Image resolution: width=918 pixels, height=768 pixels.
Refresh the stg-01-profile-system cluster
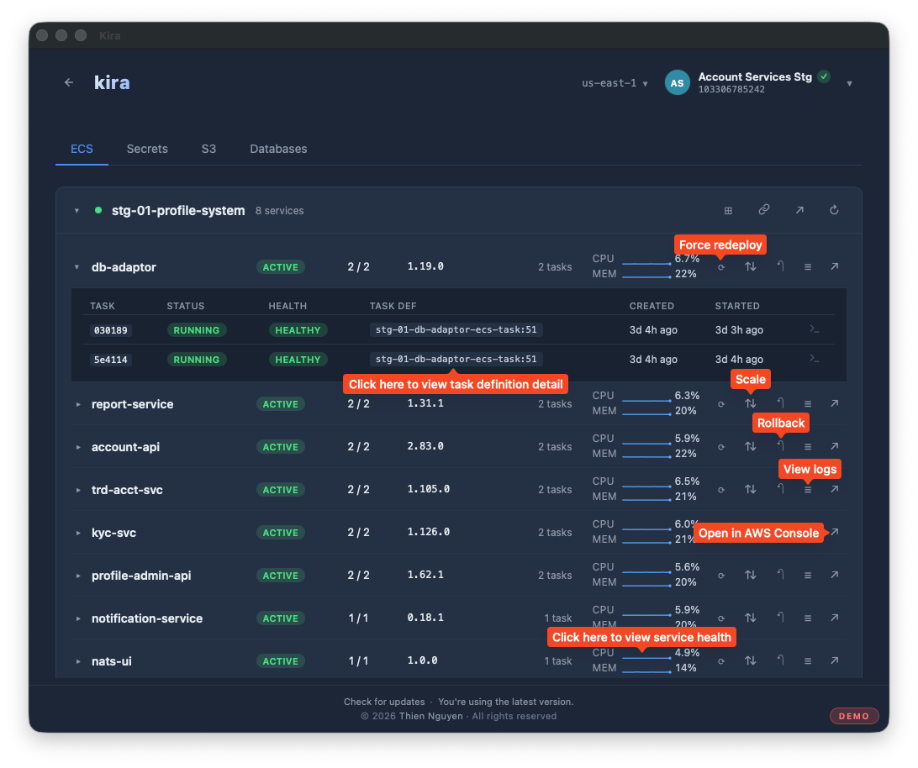[x=834, y=210]
